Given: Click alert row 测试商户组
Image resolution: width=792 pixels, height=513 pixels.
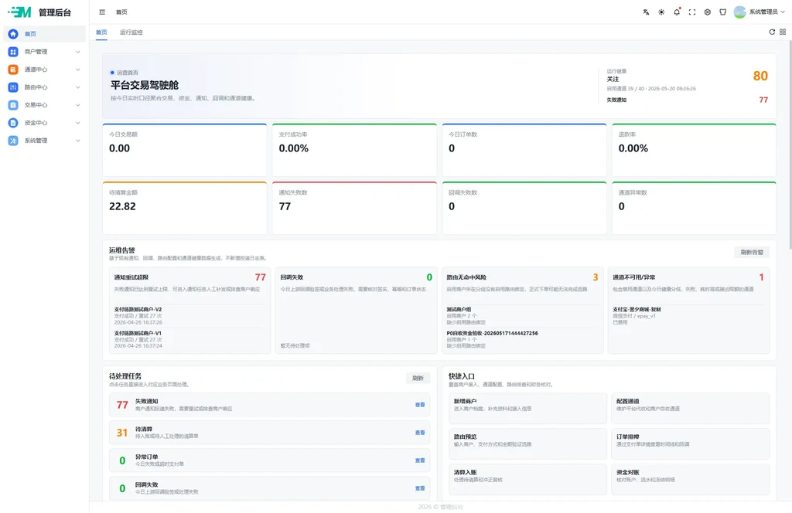Looking at the screenshot, I should [522, 316].
